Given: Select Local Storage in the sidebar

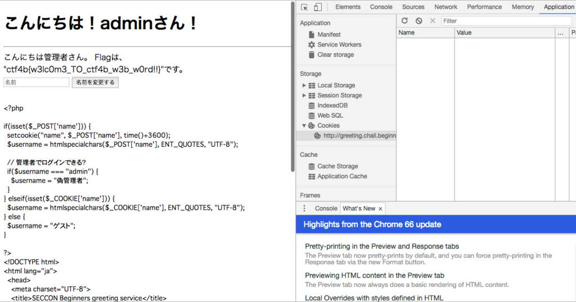Looking at the screenshot, I should pyautogui.click(x=336, y=85).
